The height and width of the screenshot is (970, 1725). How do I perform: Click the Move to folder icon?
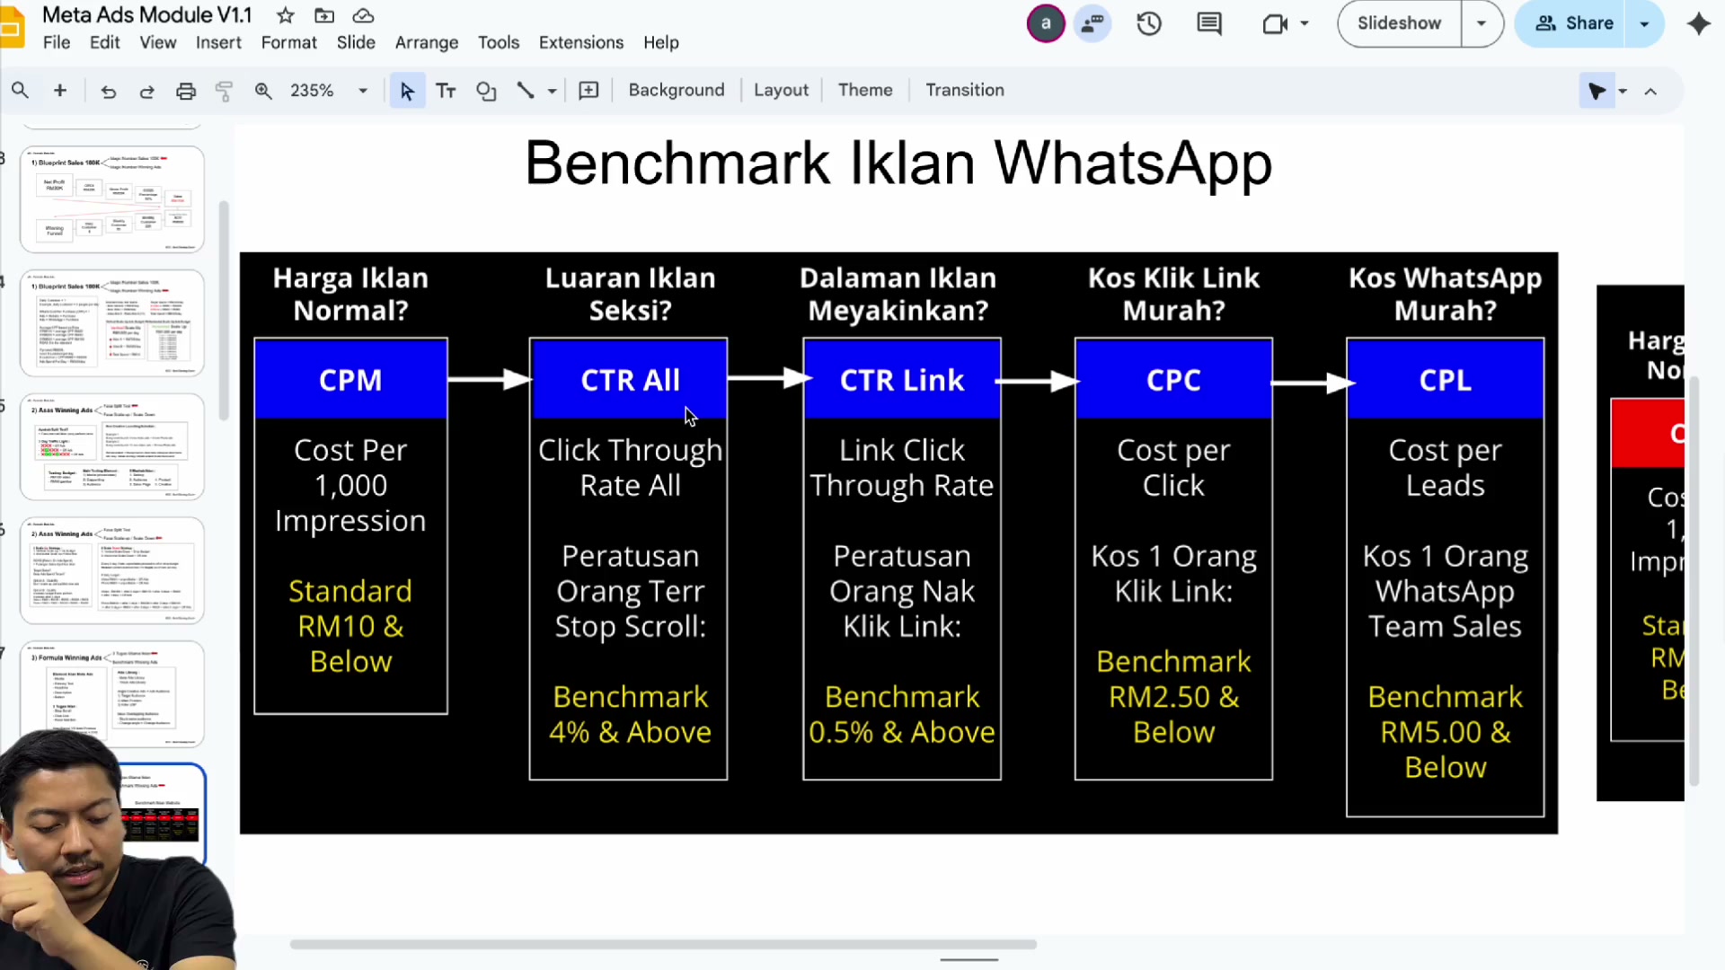(x=324, y=16)
